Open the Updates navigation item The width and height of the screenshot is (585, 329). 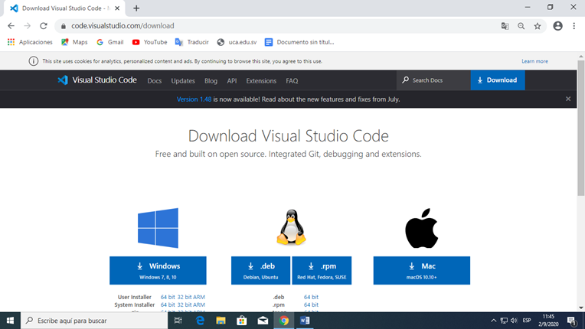coord(183,81)
